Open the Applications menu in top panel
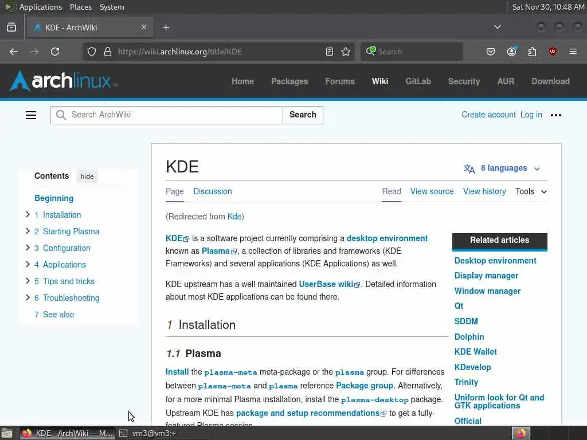The width and height of the screenshot is (587, 440). [x=41, y=7]
